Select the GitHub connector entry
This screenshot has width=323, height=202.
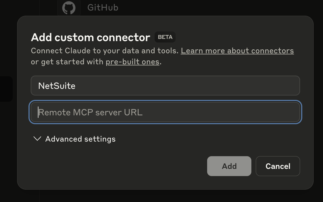tap(91, 7)
